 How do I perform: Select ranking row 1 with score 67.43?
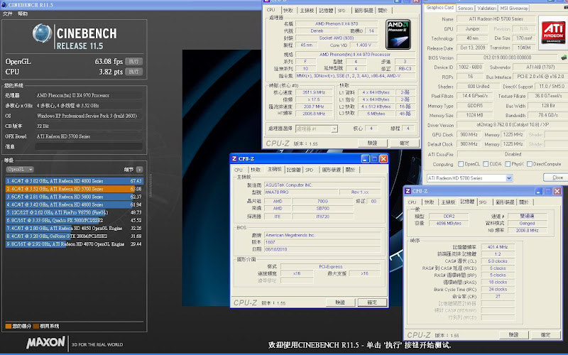75,181
